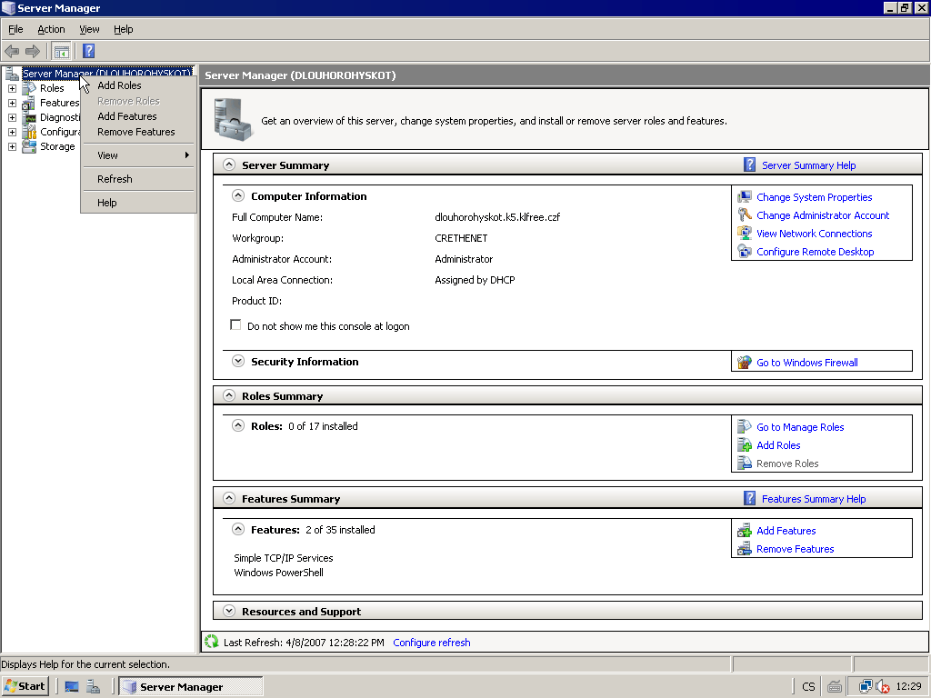
Task: Click the Back arrow toolbar icon
Action: [x=12, y=52]
